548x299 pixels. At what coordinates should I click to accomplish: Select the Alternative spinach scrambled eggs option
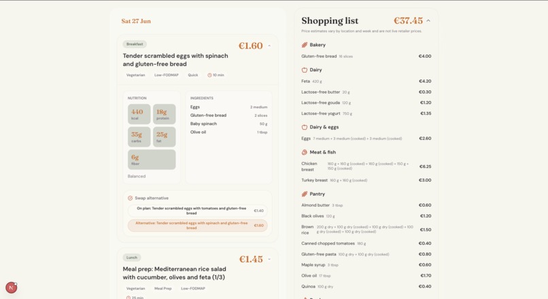(198, 226)
